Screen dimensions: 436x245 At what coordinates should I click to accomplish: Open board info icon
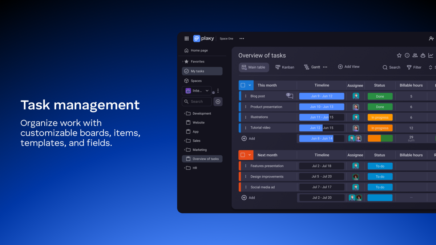tap(407, 56)
